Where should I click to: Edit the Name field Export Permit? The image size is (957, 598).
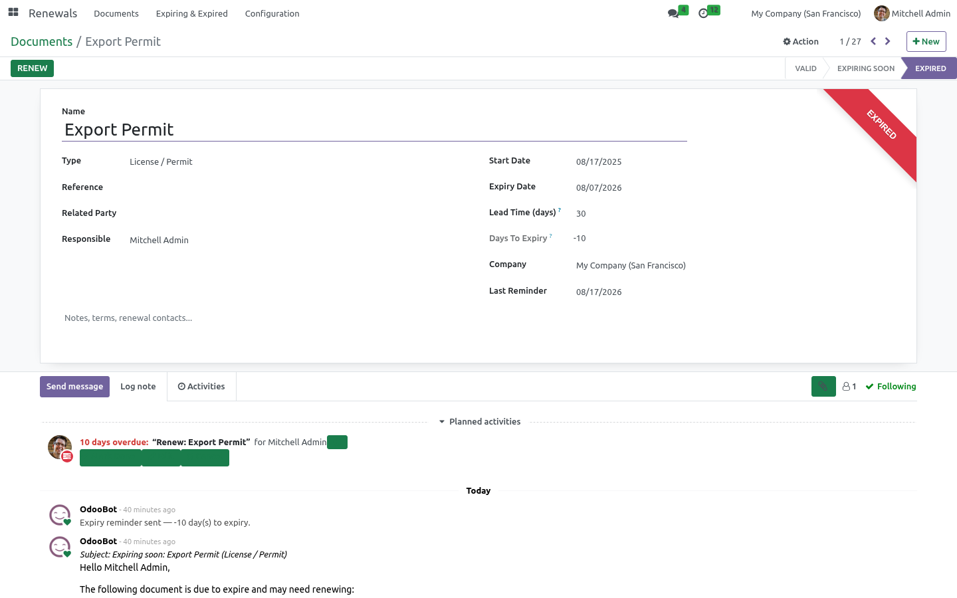(x=374, y=130)
